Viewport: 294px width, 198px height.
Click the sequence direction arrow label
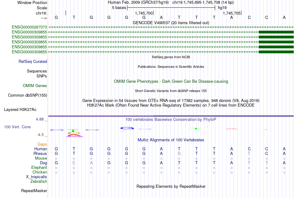coord(44,18)
